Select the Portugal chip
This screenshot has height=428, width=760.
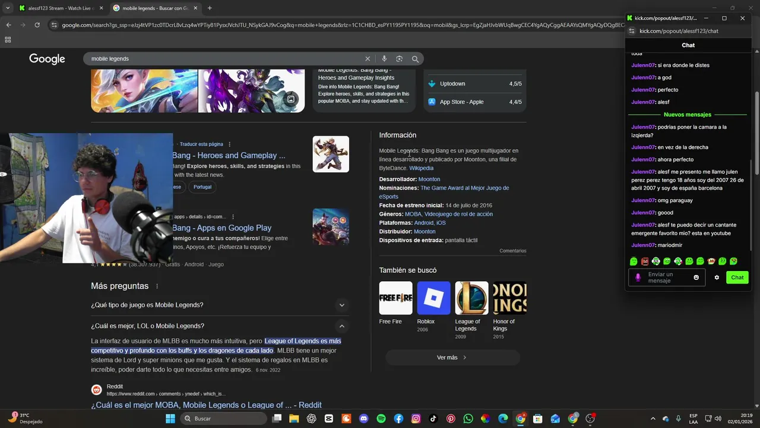point(202,187)
